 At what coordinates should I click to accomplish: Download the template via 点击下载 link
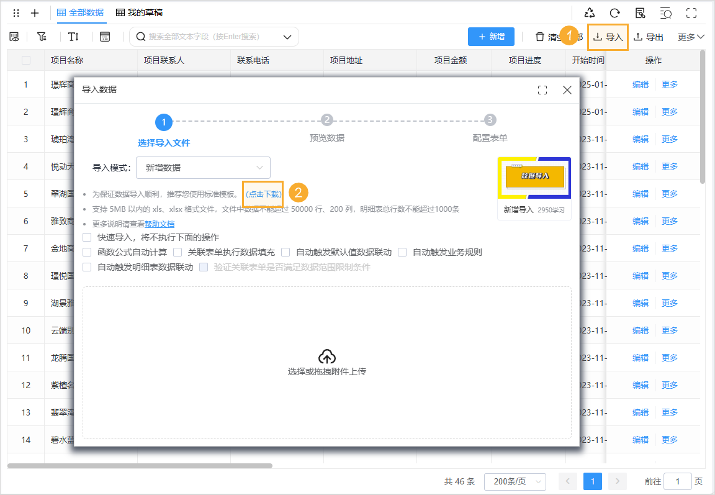[x=263, y=193]
